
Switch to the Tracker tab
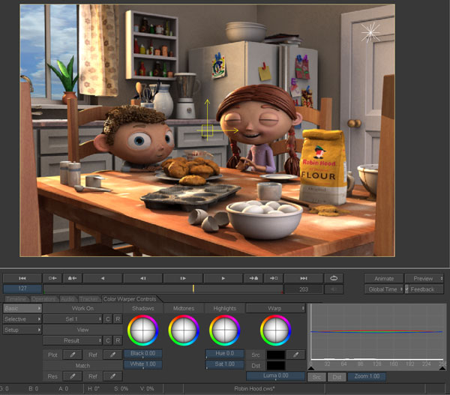point(88,299)
